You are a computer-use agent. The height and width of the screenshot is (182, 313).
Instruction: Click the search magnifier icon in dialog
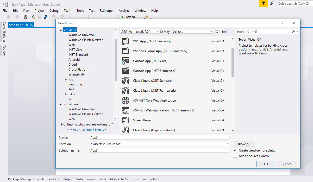[x=294, y=31]
